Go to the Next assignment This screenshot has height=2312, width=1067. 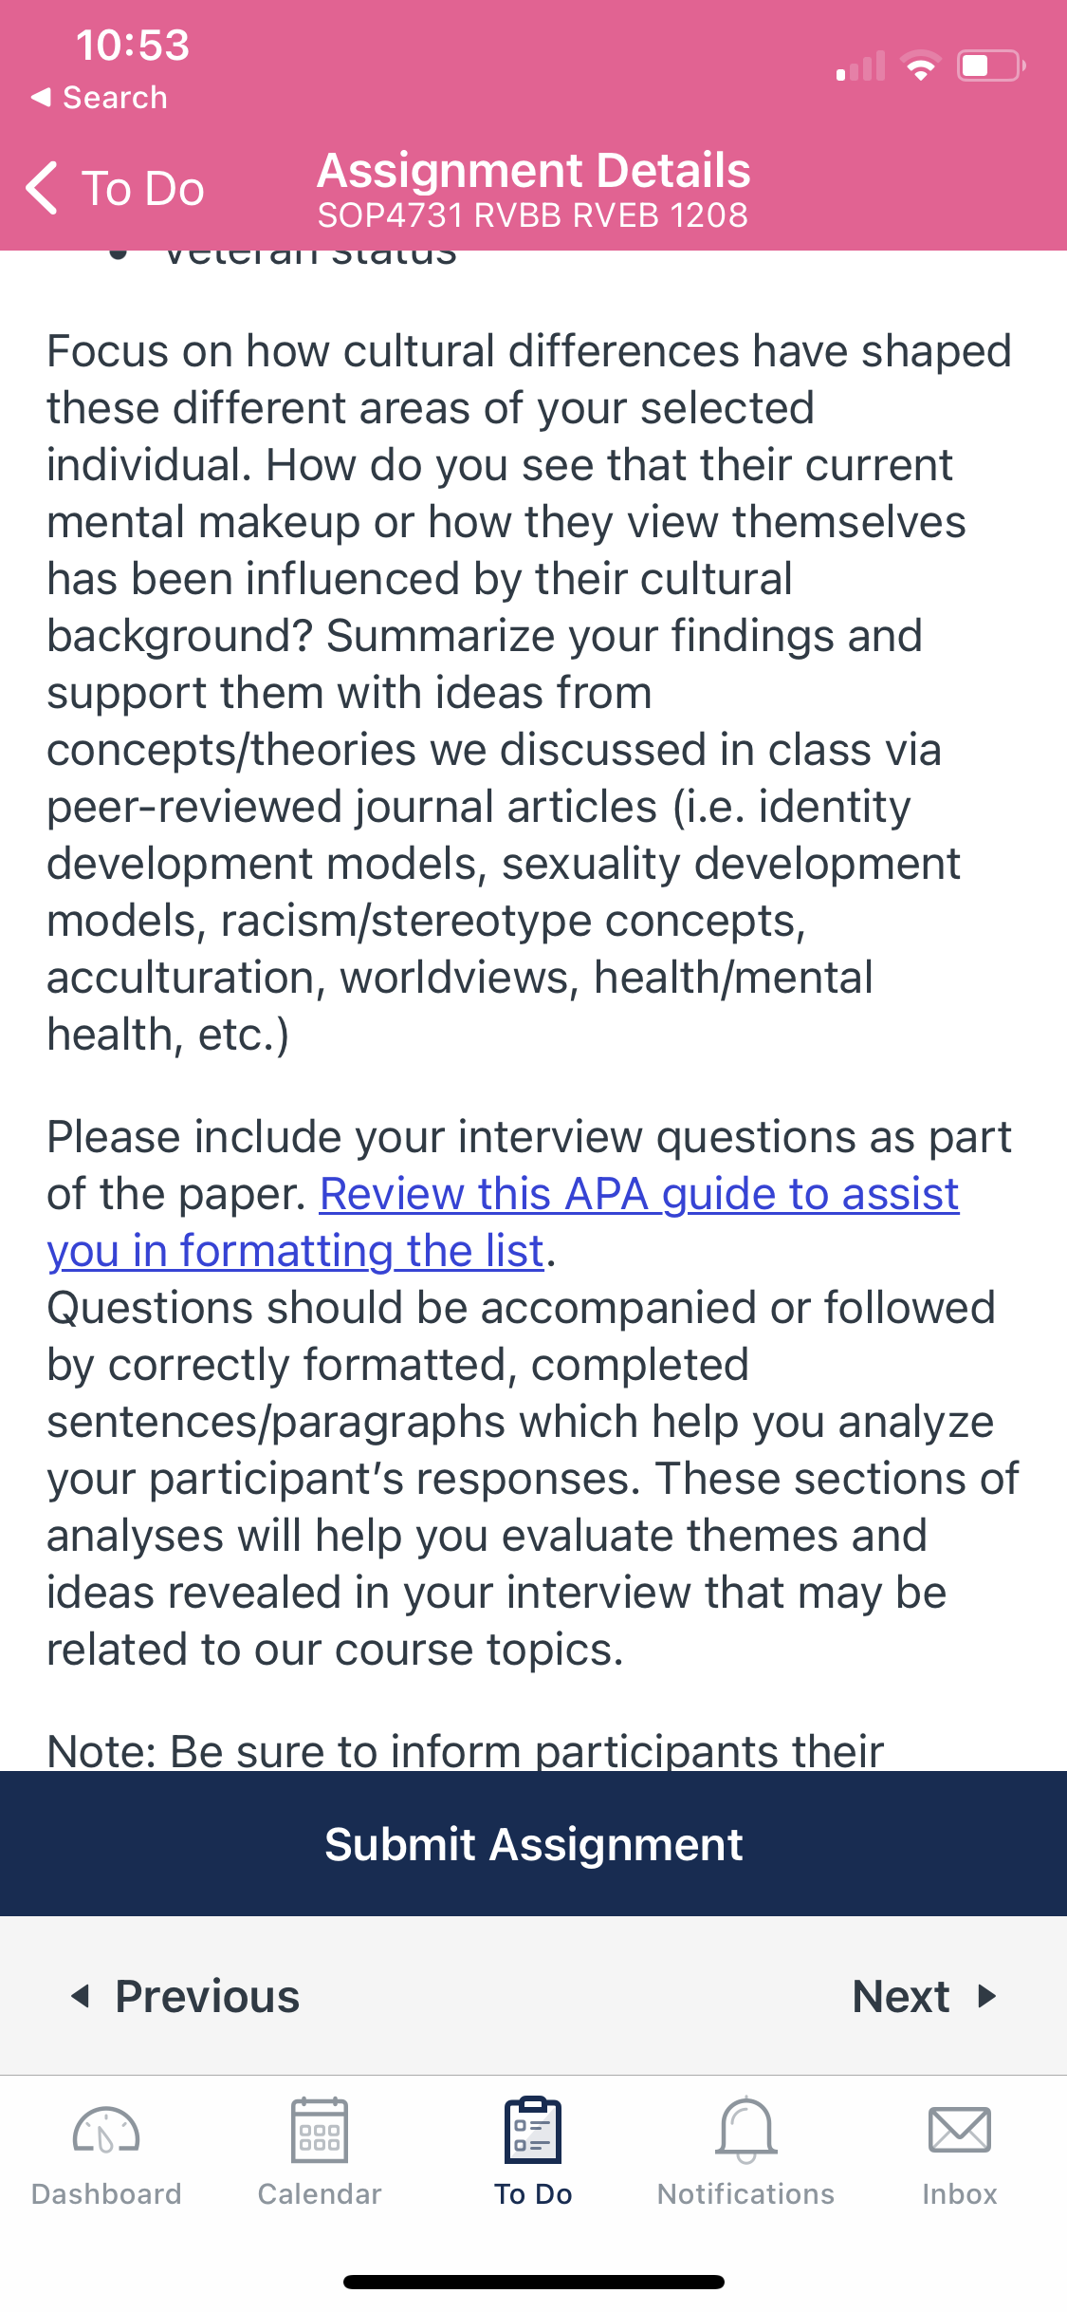[x=925, y=1996]
